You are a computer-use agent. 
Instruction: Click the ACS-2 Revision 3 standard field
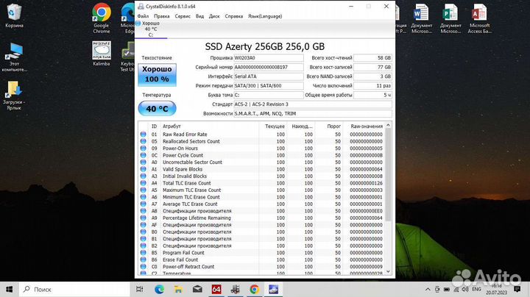pos(313,104)
